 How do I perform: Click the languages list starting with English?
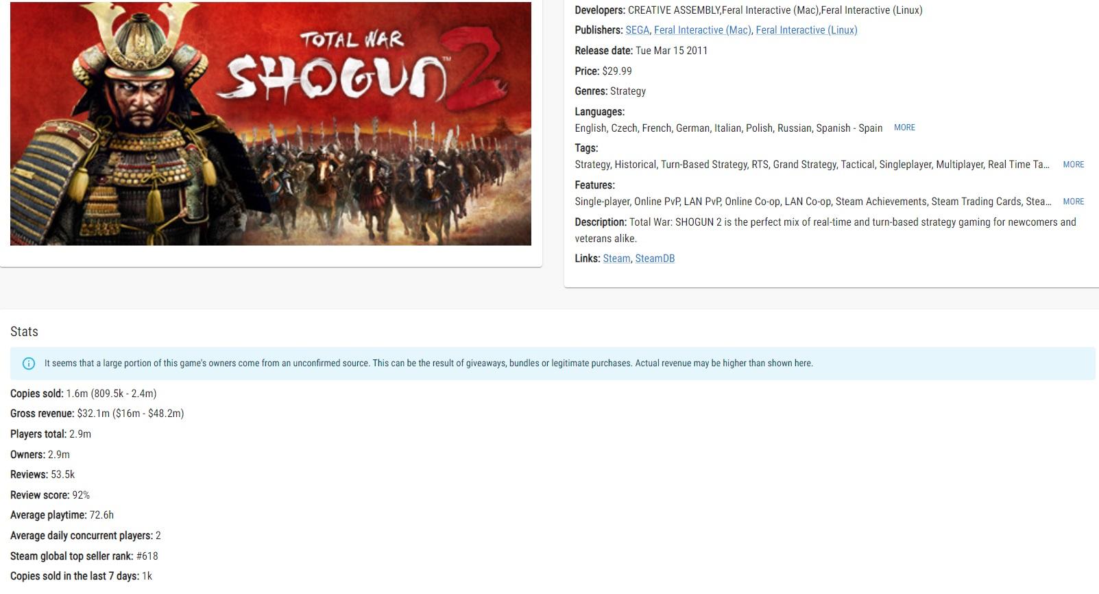(x=729, y=128)
